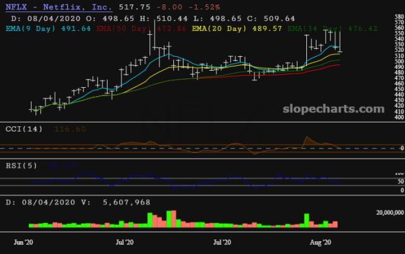Click the low value L: 498.65

click(217, 18)
